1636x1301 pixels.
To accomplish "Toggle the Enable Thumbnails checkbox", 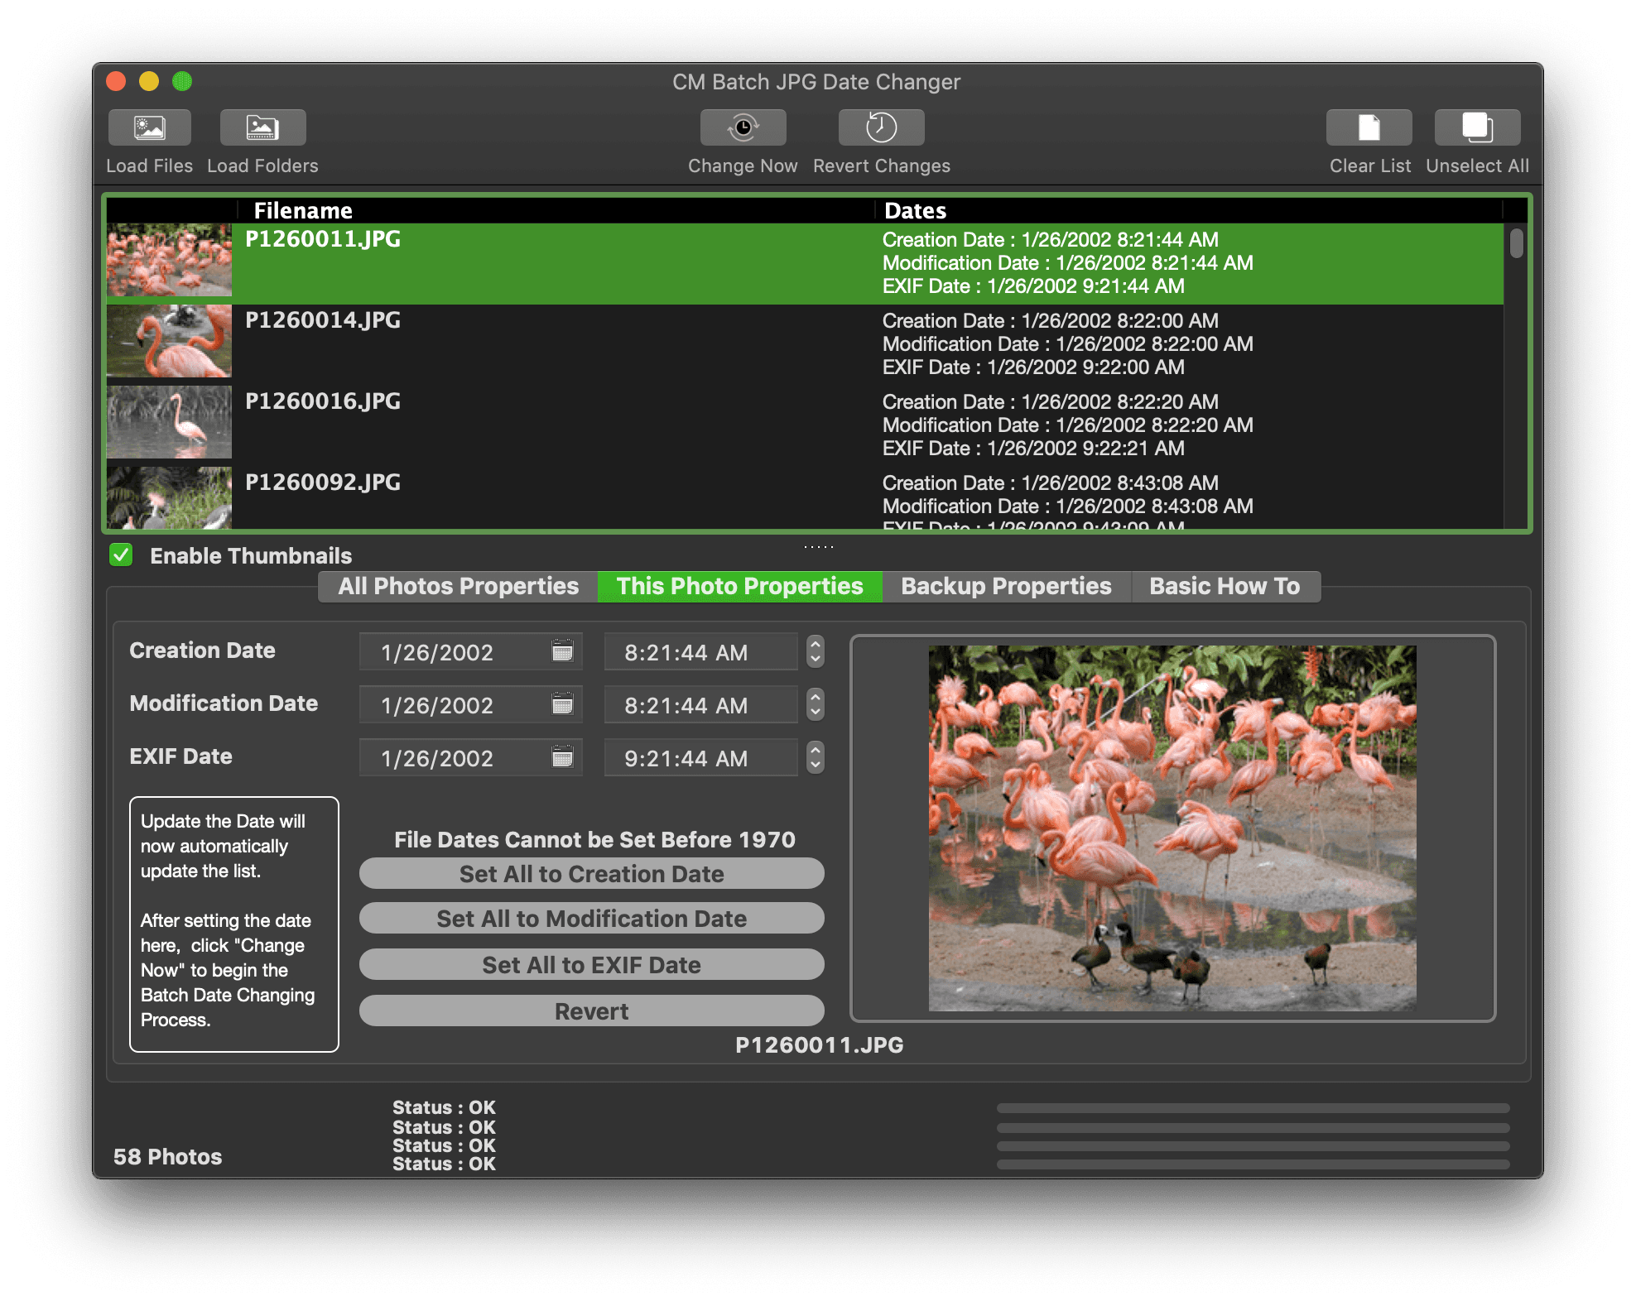I will coord(121,554).
